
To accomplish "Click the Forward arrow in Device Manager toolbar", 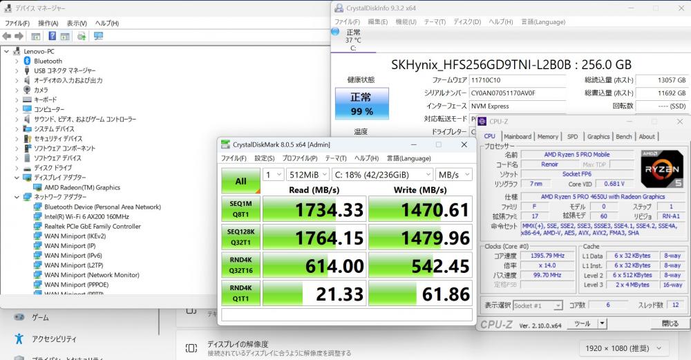I will click(x=19, y=36).
